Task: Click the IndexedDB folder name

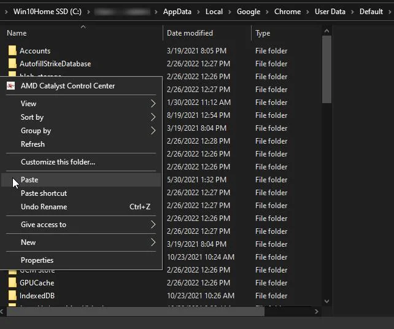Action: tap(37, 296)
